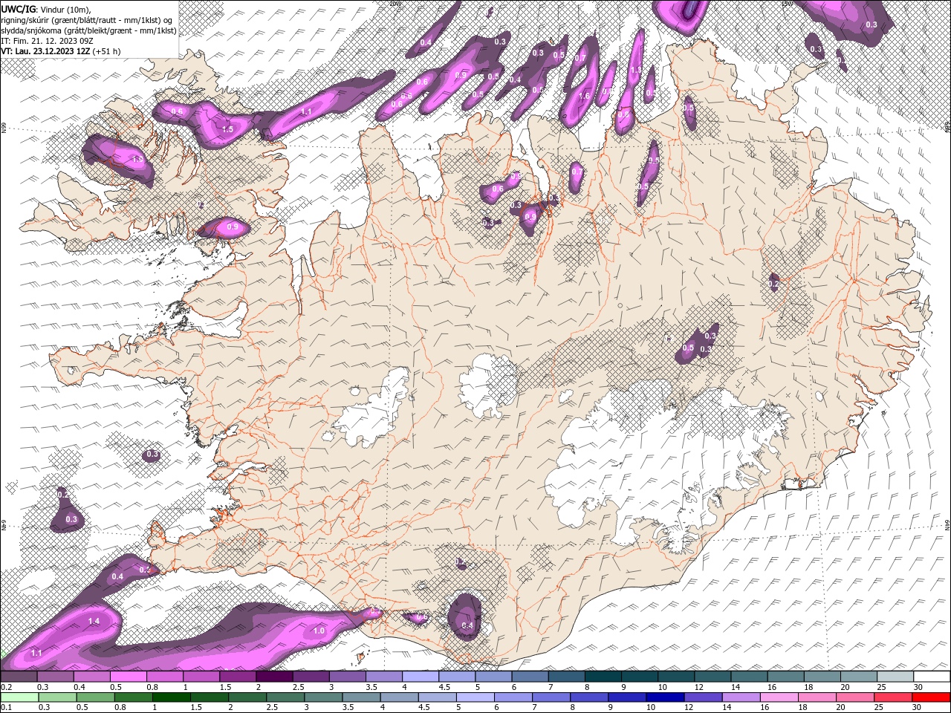Click the "slydda/snjókoma" legend description line

[x=88, y=30]
